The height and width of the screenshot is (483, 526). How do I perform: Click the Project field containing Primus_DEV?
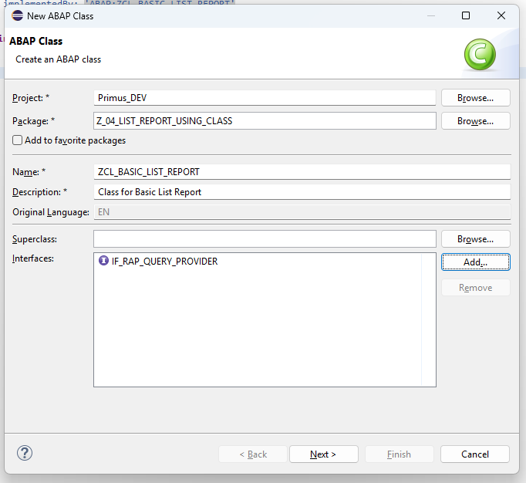click(x=265, y=98)
